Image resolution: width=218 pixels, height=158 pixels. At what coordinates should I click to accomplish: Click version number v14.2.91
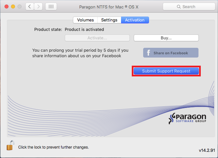click(207, 150)
